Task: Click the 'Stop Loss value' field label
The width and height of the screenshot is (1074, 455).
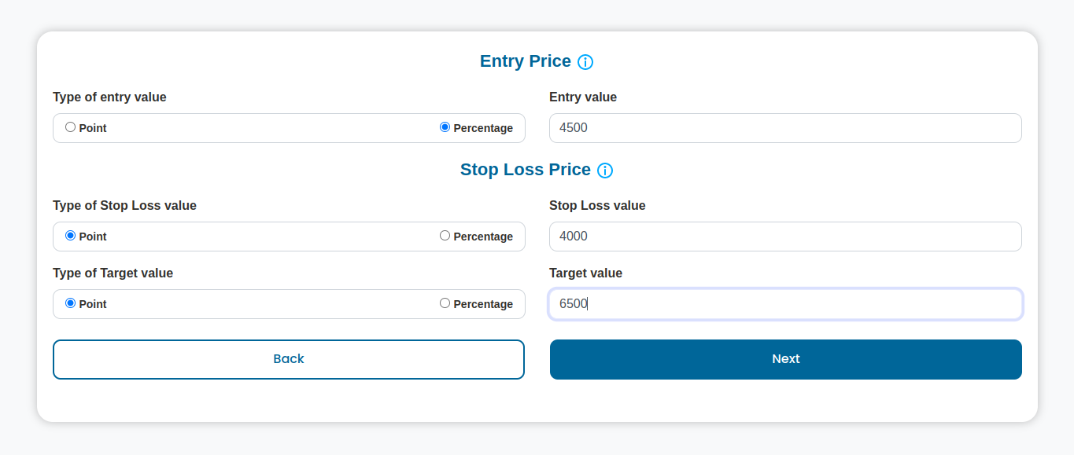Action: coord(597,206)
